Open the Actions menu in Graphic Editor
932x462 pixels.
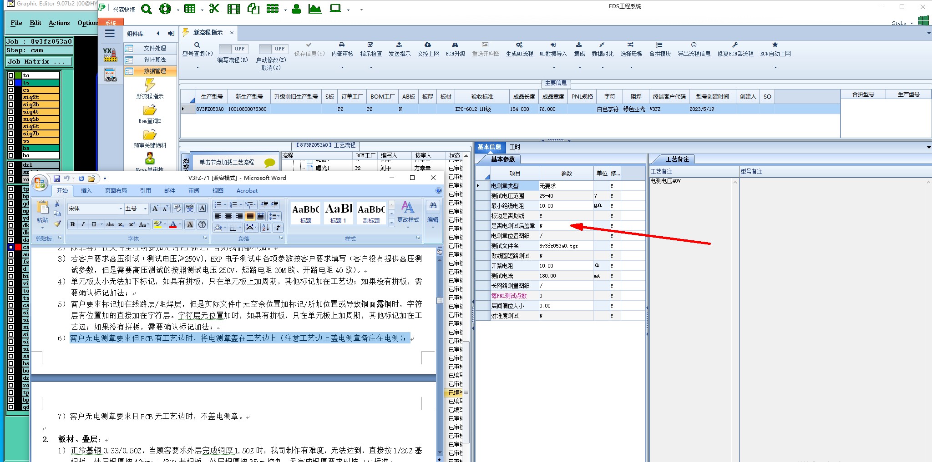coord(59,23)
